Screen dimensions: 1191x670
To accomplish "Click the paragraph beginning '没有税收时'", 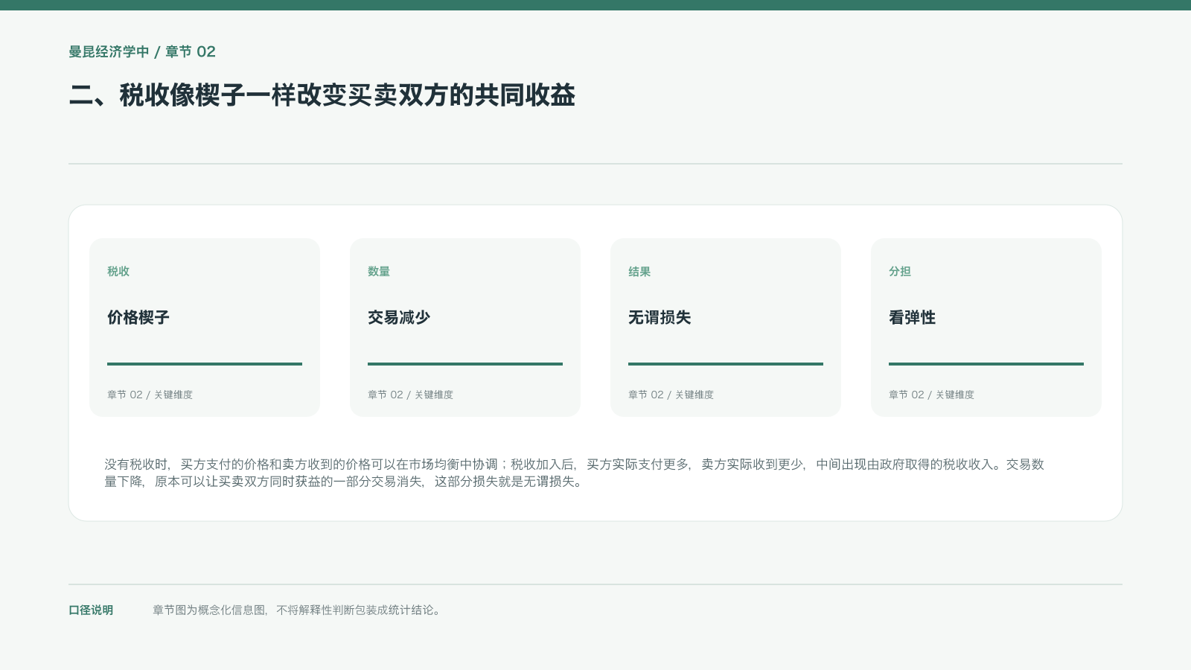I will point(574,473).
